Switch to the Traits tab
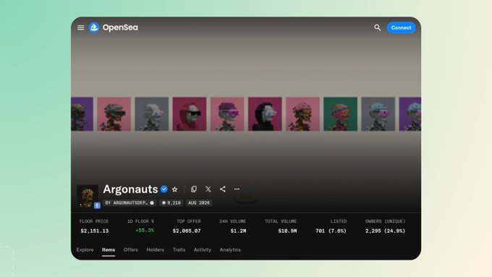This screenshot has width=492, height=277. click(179, 250)
